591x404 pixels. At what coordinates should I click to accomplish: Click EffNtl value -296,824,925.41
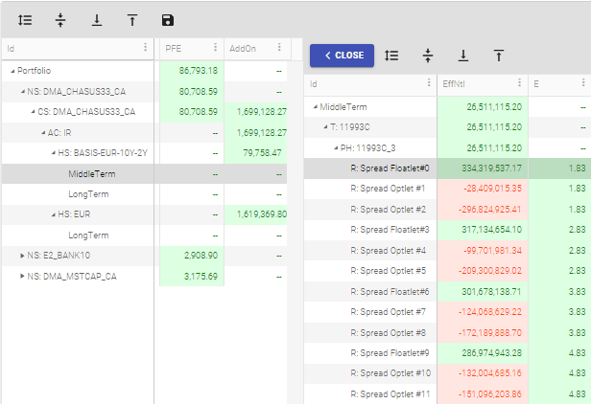click(x=490, y=210)
